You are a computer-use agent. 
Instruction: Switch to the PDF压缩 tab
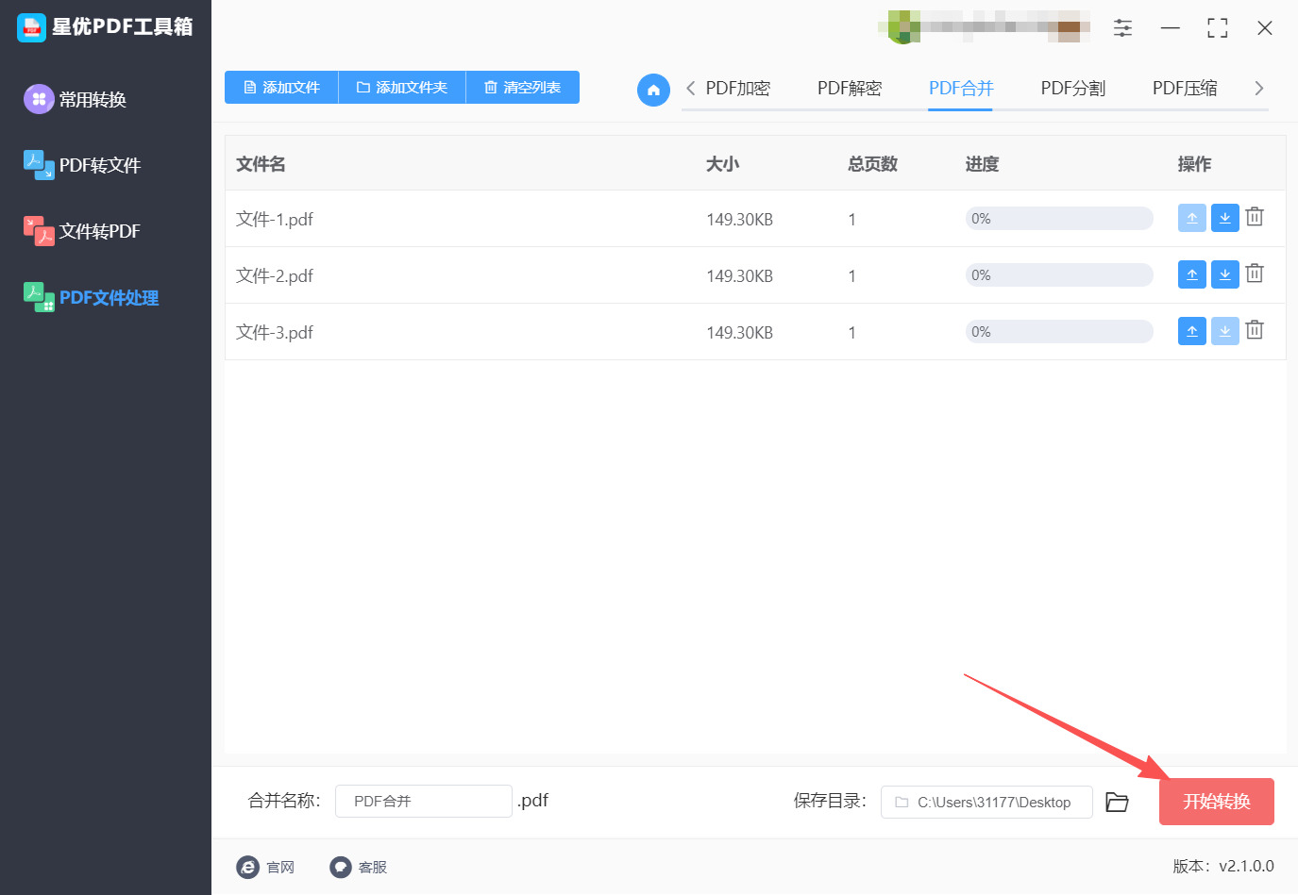1185,88
